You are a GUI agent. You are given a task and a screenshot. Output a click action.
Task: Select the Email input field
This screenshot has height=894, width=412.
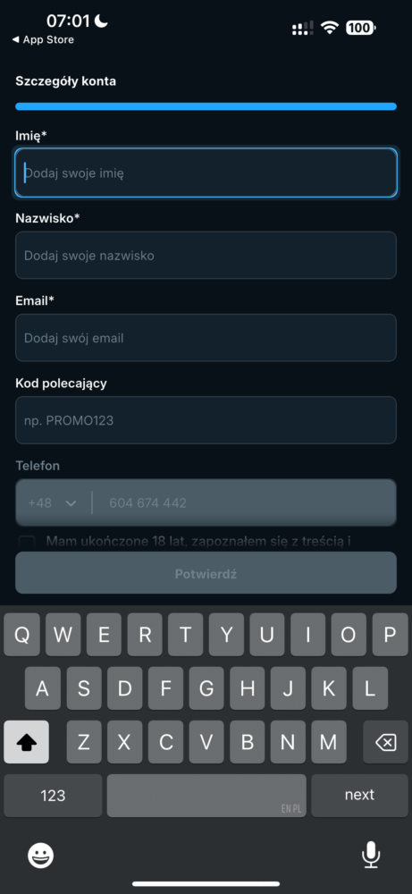pos(206,338)
